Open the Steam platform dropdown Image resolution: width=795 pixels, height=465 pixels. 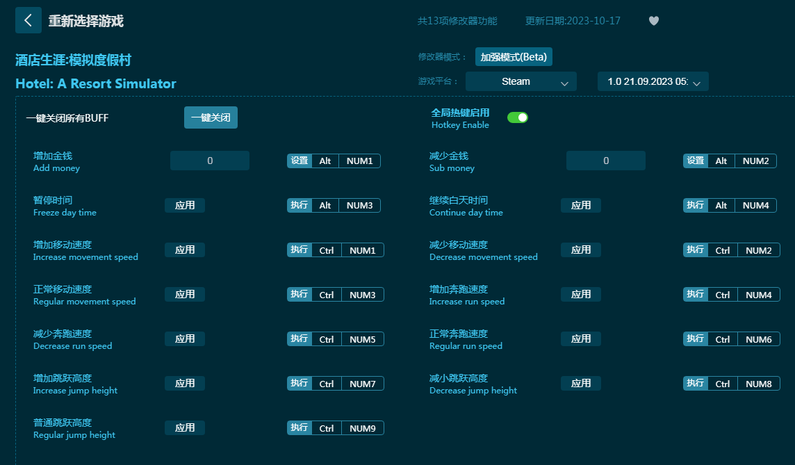pos(521,81)
